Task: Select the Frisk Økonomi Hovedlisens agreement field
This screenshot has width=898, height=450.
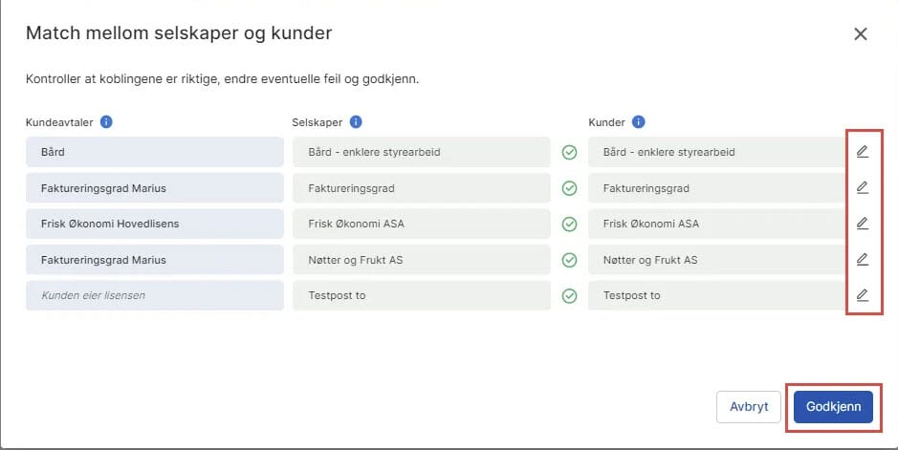Action: point(155,224)
